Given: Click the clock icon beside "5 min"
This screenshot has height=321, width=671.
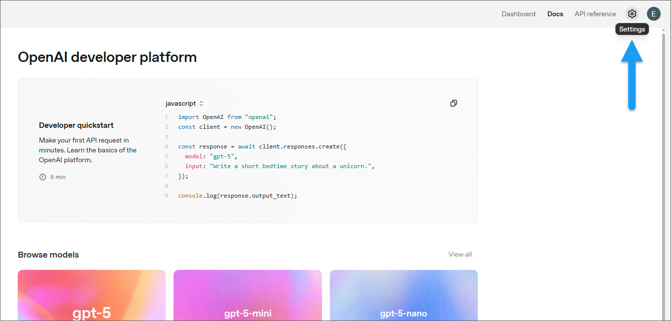Looking at the screenshot, I should (43, 177).
